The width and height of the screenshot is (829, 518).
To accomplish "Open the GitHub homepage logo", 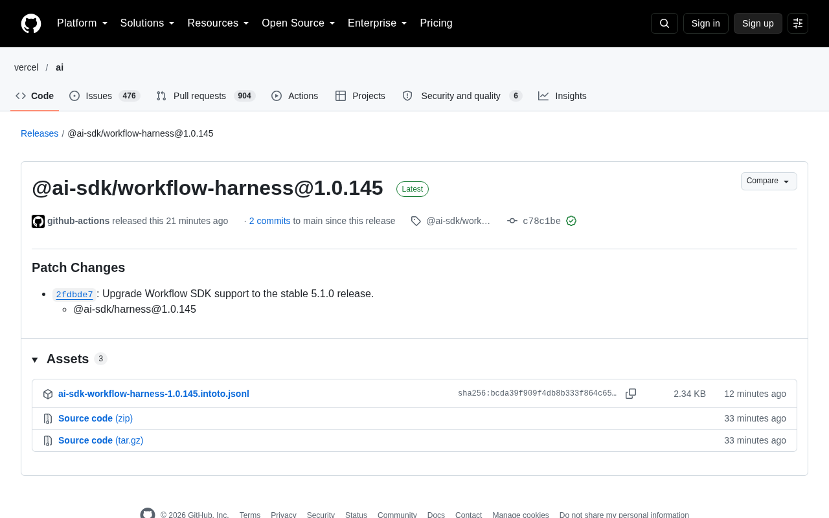I will click(31, 23).
